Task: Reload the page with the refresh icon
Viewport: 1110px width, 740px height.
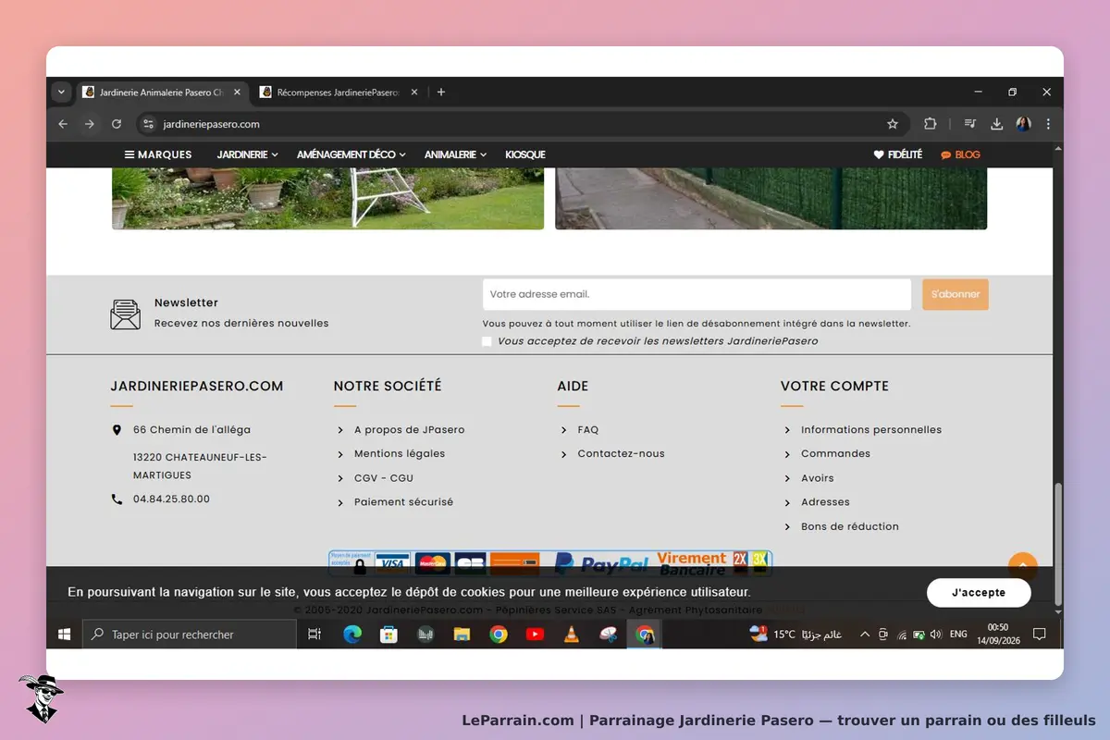Action: click(x=117, y=124)
